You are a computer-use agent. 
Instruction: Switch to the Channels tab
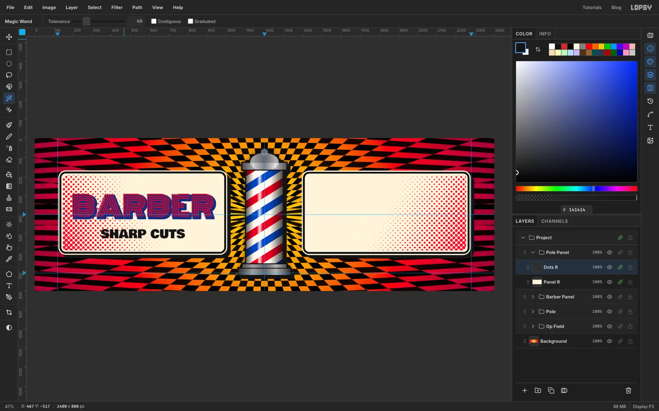[554, 221]
